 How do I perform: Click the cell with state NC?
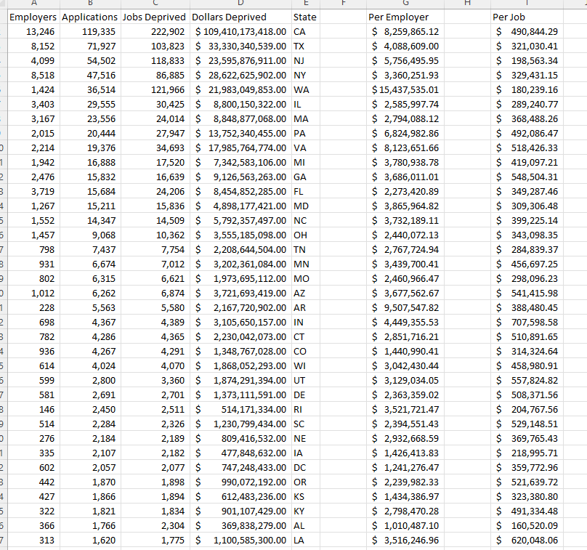(306, 221)
